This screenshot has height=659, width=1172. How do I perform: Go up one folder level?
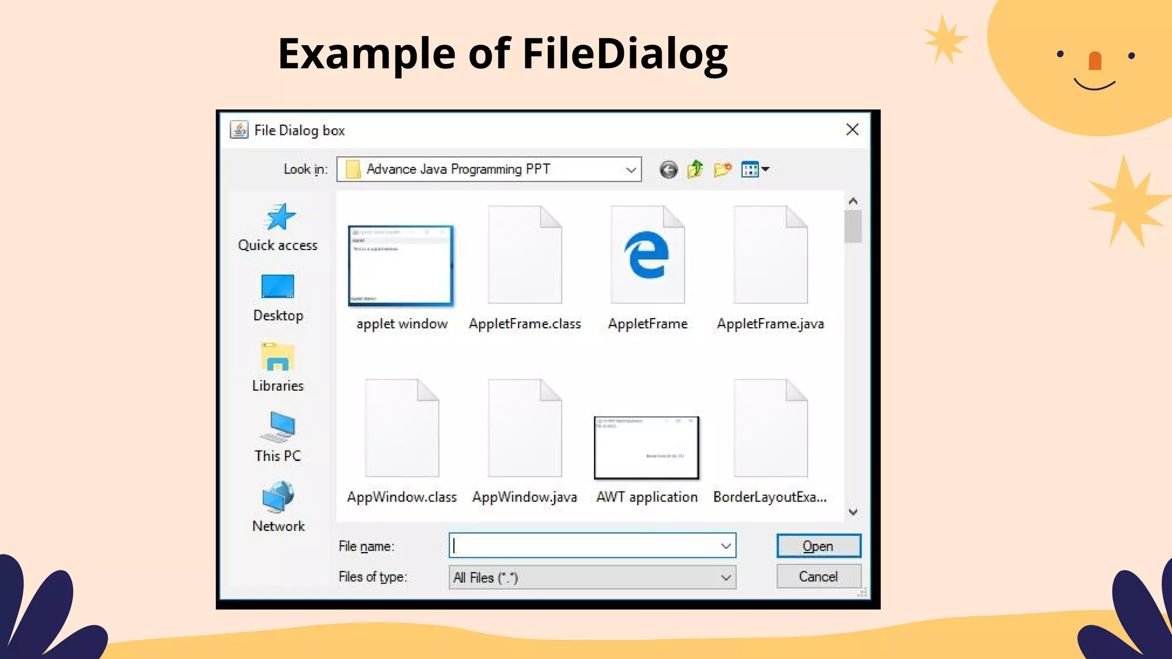click(695, 169)
